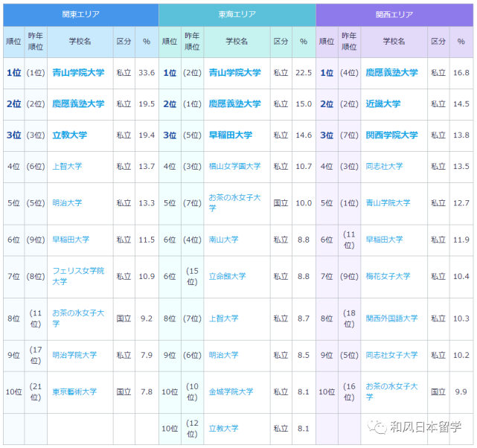The height and width of the screenshot is (448, 477).
Task: Open 関西学院大学 link
Action: coord(391,135)
